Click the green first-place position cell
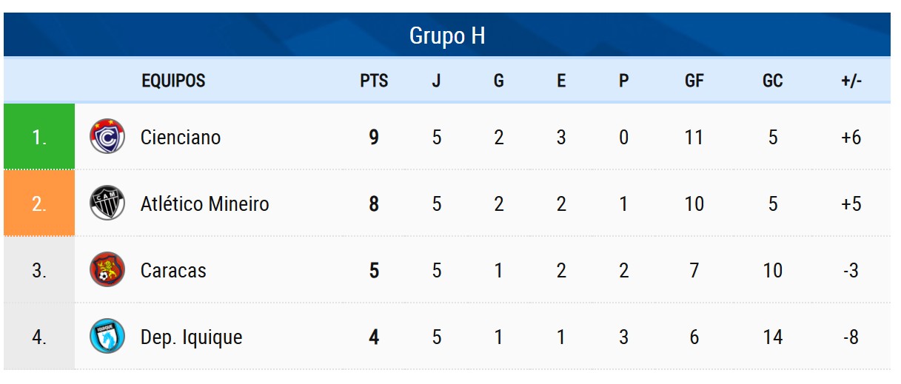Viewport: 901px width, 384px height. coord(39,137)
